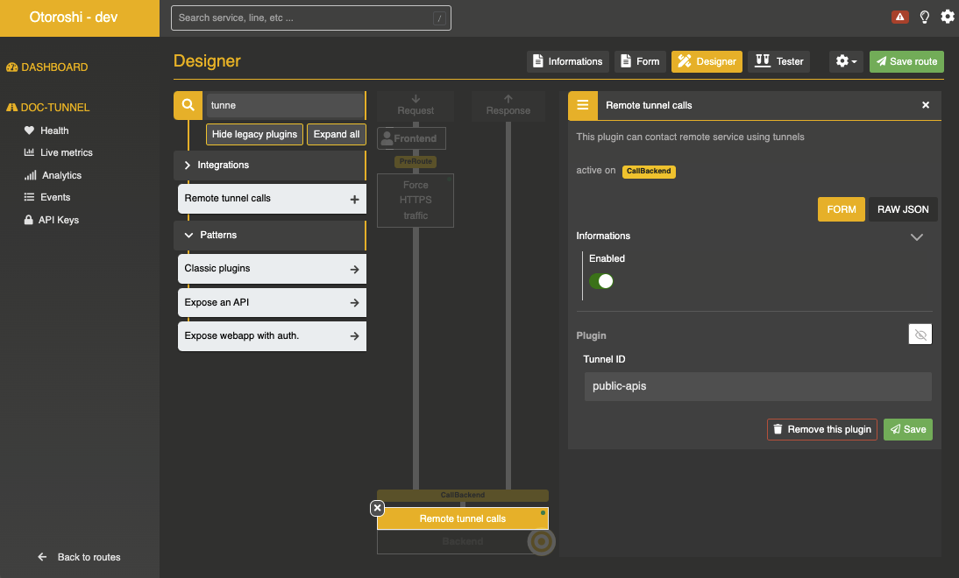This screenshot has height=578, width=959.
Task: Open settings gear in top right corner
Action: coord(948,17)
